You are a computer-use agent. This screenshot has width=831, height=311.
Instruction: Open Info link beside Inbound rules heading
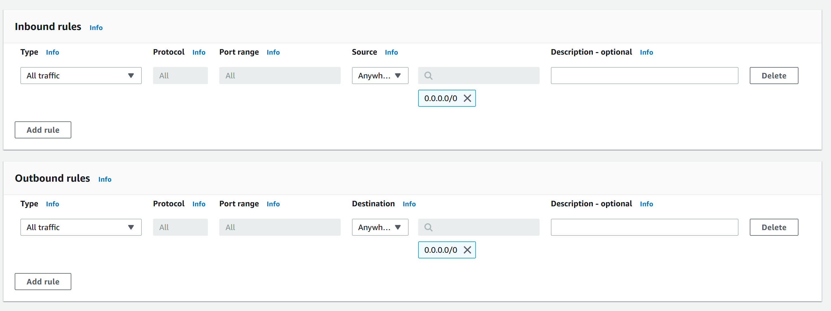pyautogui.click(x=96, y=28)
